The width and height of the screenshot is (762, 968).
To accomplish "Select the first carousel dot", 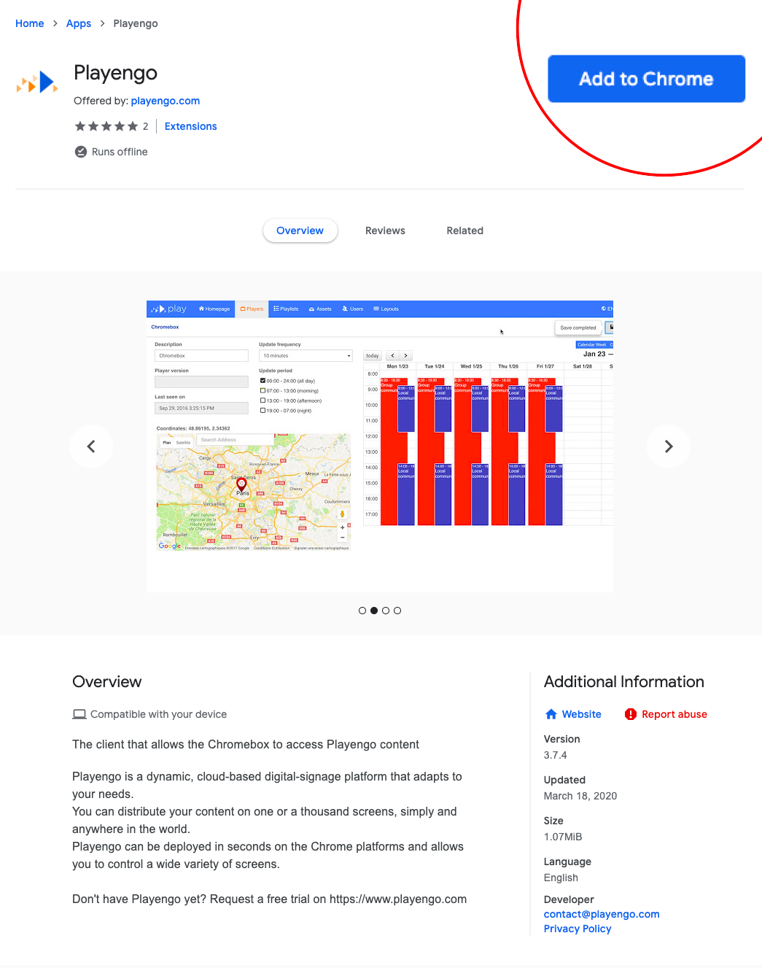I will [362, 611].
